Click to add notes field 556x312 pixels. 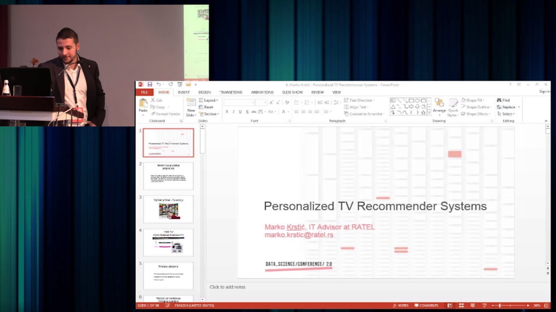point(228,287)
